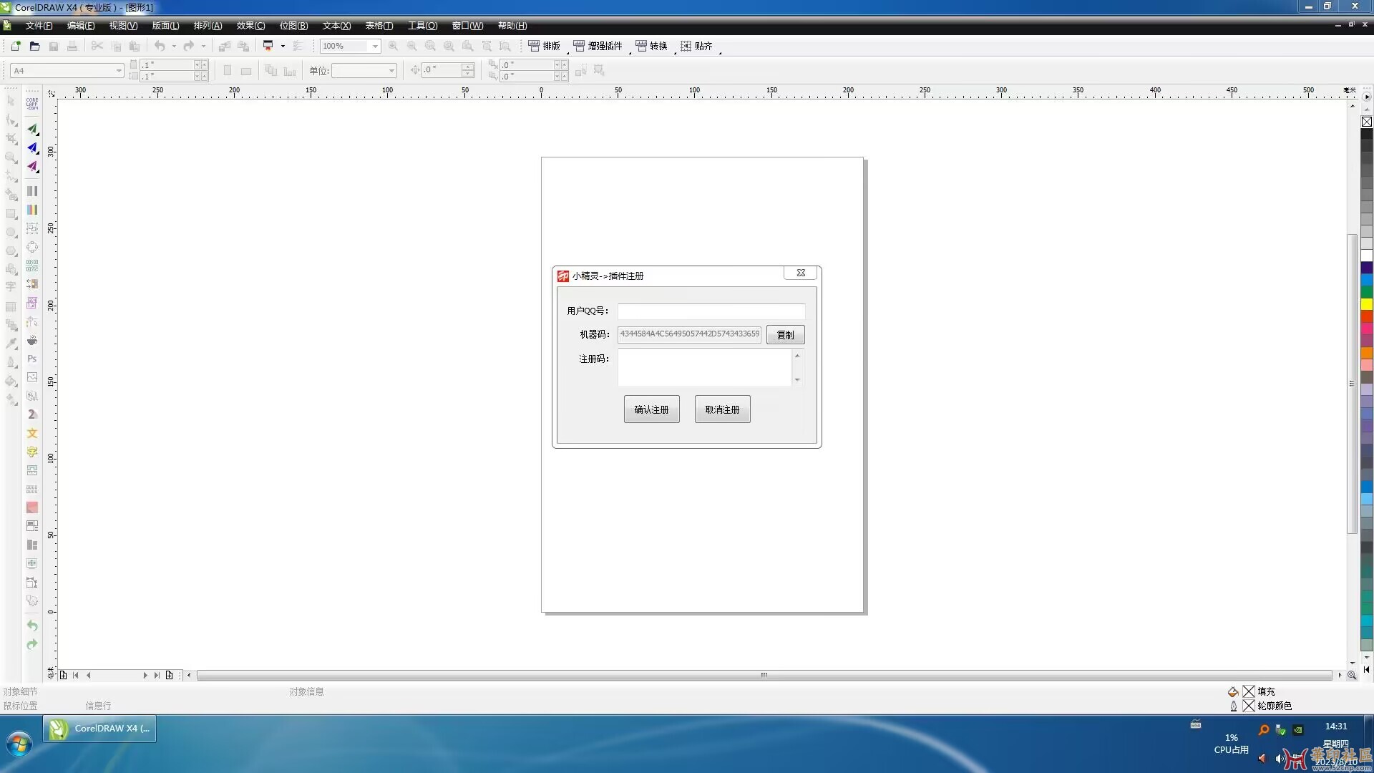Click the QR code plugin icon

point(32,266)
